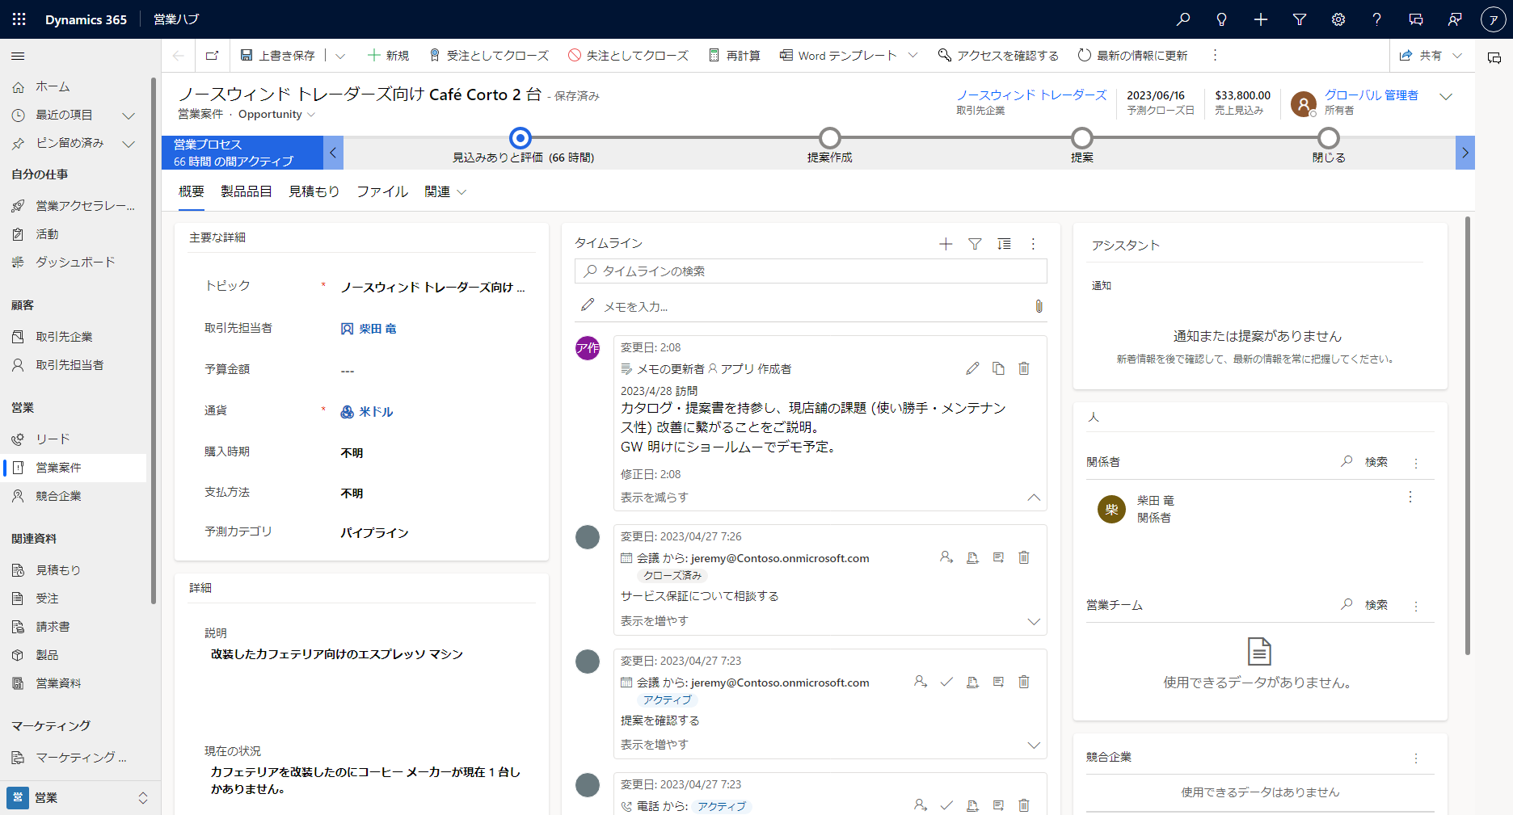Open the Dynamics 365 app launcher grid
1513x815 pixels.
tap(19, 19)
